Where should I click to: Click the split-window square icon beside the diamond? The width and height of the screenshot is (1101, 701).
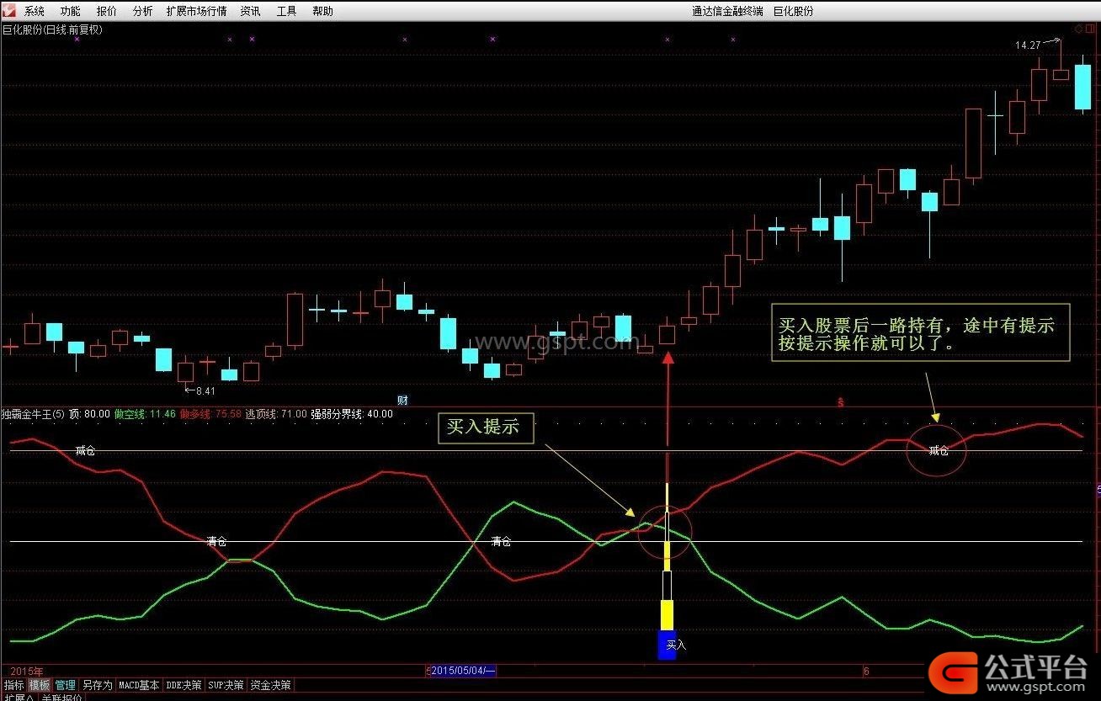[1092, 29]
